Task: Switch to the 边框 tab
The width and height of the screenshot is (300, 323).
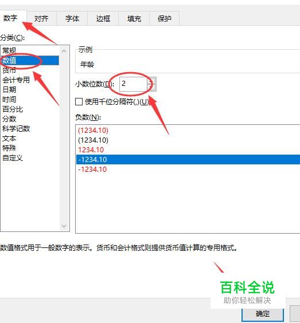Action: (103, 19)
